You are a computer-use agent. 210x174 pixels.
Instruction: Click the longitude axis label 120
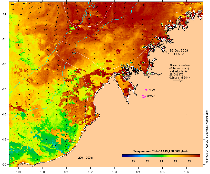[43, 172]
